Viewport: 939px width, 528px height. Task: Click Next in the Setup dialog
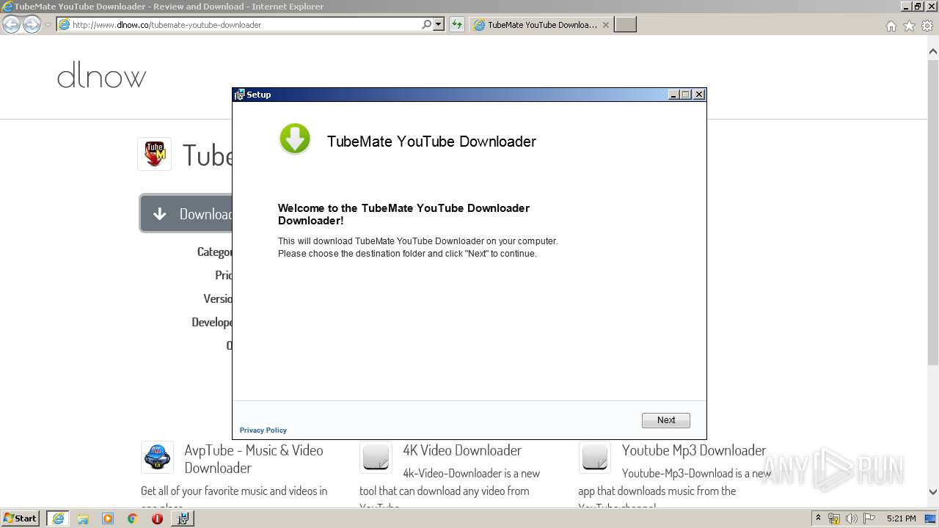tap(665, 420)
